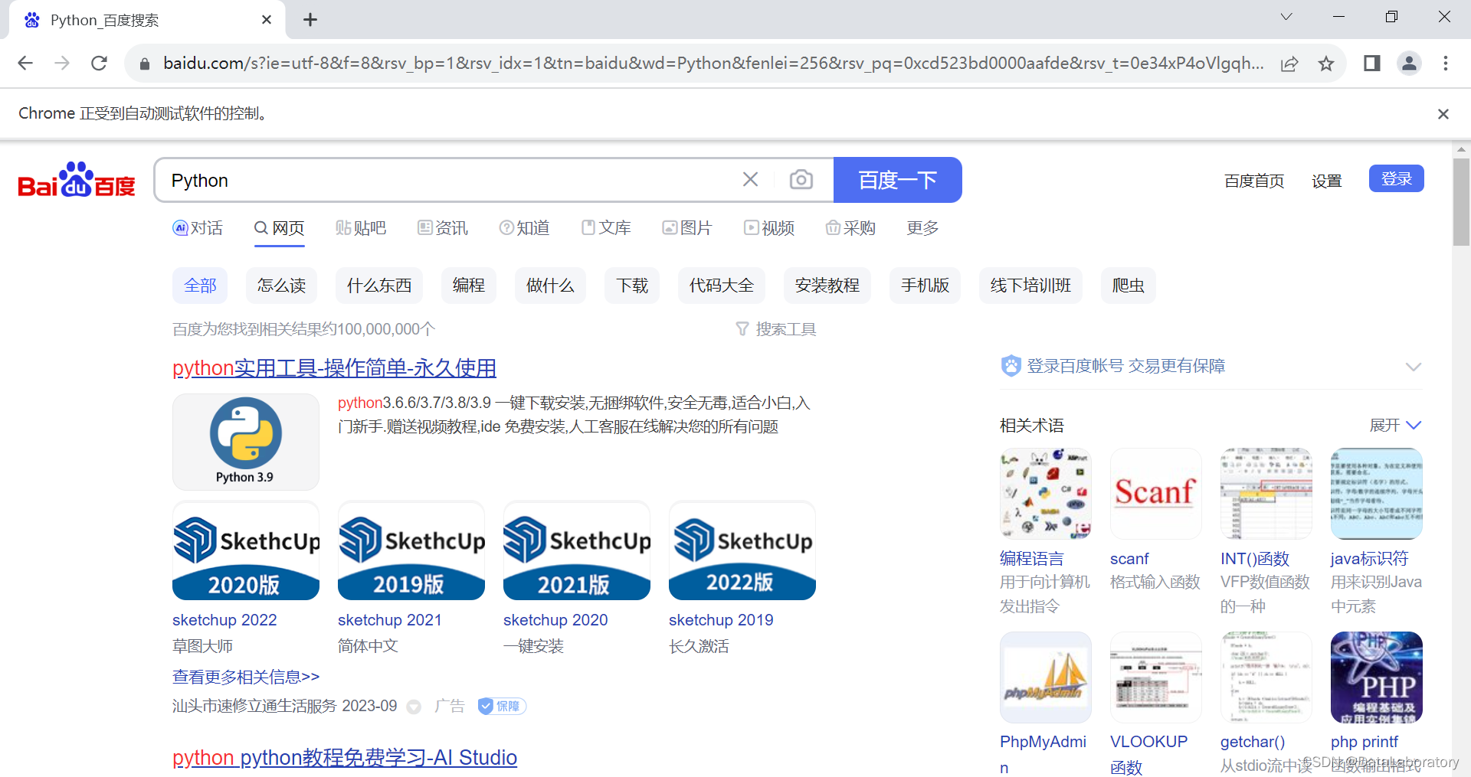Open Chrome tab search chevron
Screen dimensions: 1471x777
pos(1286,17)
